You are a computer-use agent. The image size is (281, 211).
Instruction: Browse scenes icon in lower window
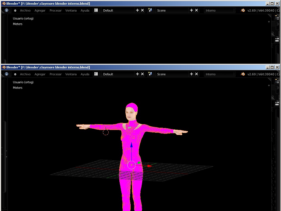pyautogui.click(x=151, y=74)
